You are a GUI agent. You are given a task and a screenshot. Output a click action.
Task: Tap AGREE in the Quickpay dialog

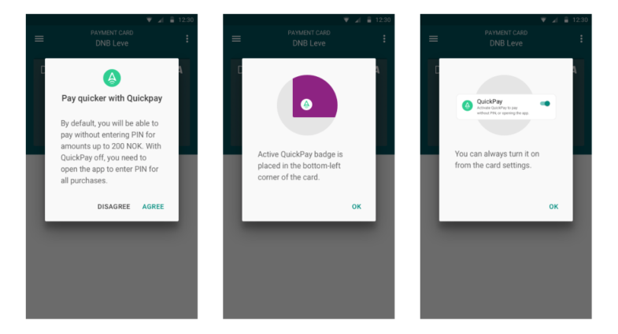153,207
